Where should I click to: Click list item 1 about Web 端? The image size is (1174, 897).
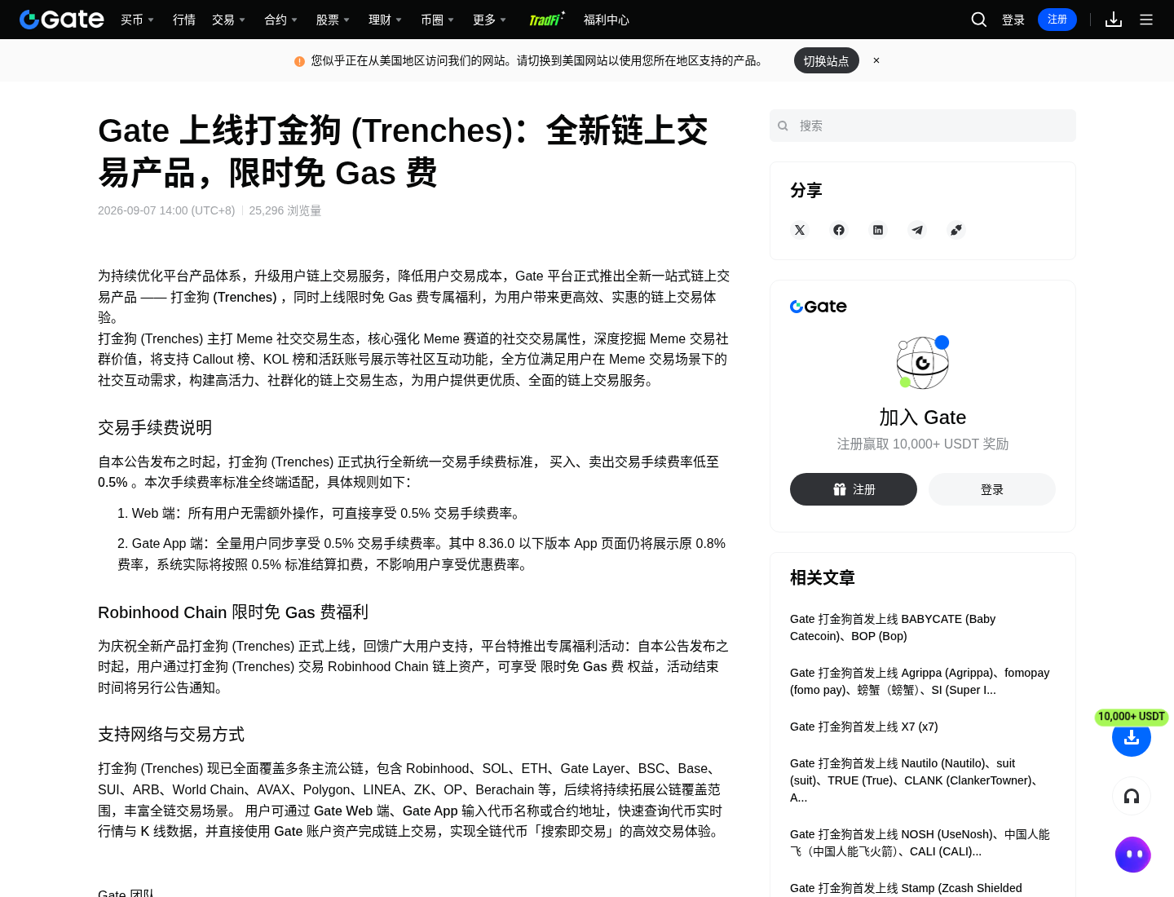(x=320, y=514)
